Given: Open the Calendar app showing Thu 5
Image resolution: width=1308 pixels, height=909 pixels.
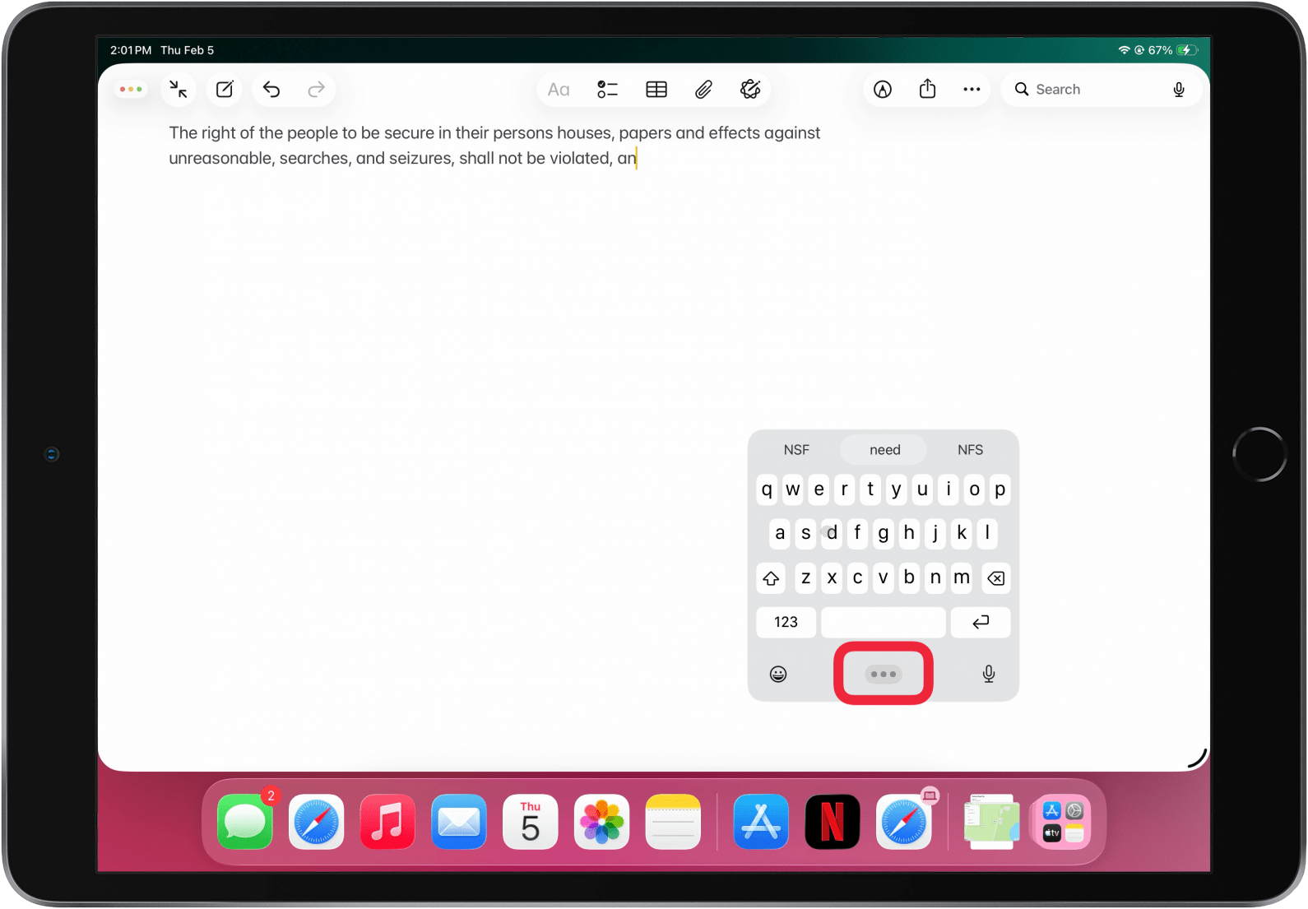Looking at the screenshot, I should (x=531, y=822).
